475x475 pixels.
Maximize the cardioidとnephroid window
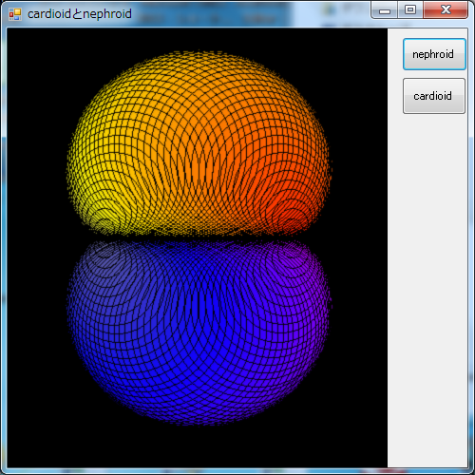(x=410, y=10)
